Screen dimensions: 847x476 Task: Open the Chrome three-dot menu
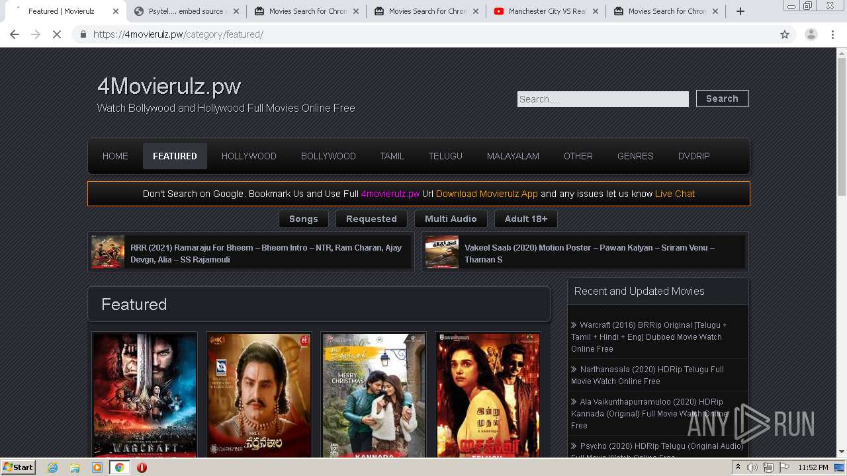coord(832,34)
